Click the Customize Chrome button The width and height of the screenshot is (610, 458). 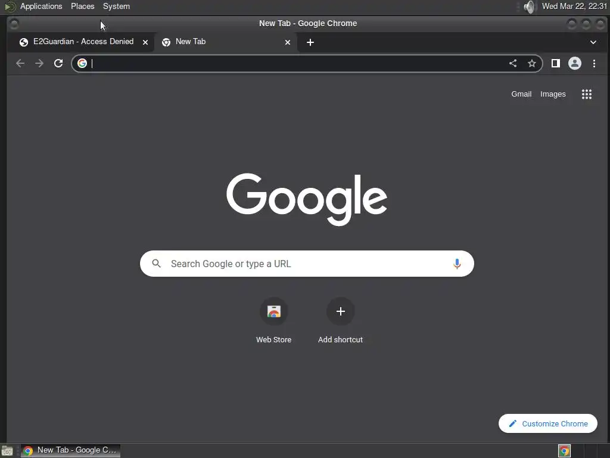click(x=548, y=423)
